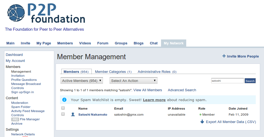Click the Member Management heading
The width and height of the screenshot is (264, 137).
pyautogui.click(x=91, y=57)
